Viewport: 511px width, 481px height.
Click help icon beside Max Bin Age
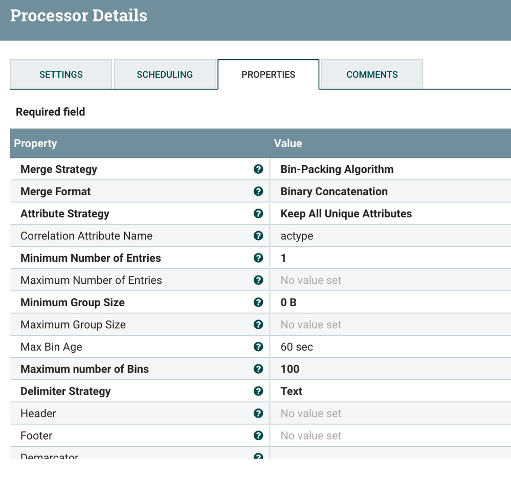click(x=258, y=347)
